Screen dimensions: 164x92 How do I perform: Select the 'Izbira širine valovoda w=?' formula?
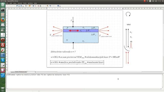(63, 52)
